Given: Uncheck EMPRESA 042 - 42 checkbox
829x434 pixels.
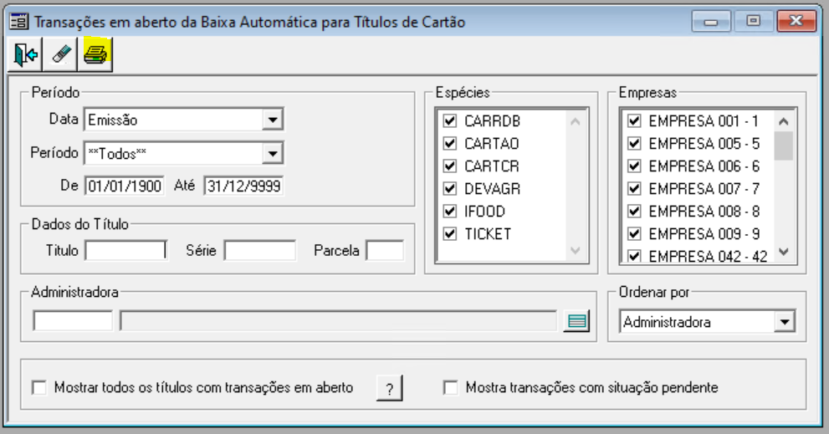Looking at the screenshot, I should click(634, 257).
